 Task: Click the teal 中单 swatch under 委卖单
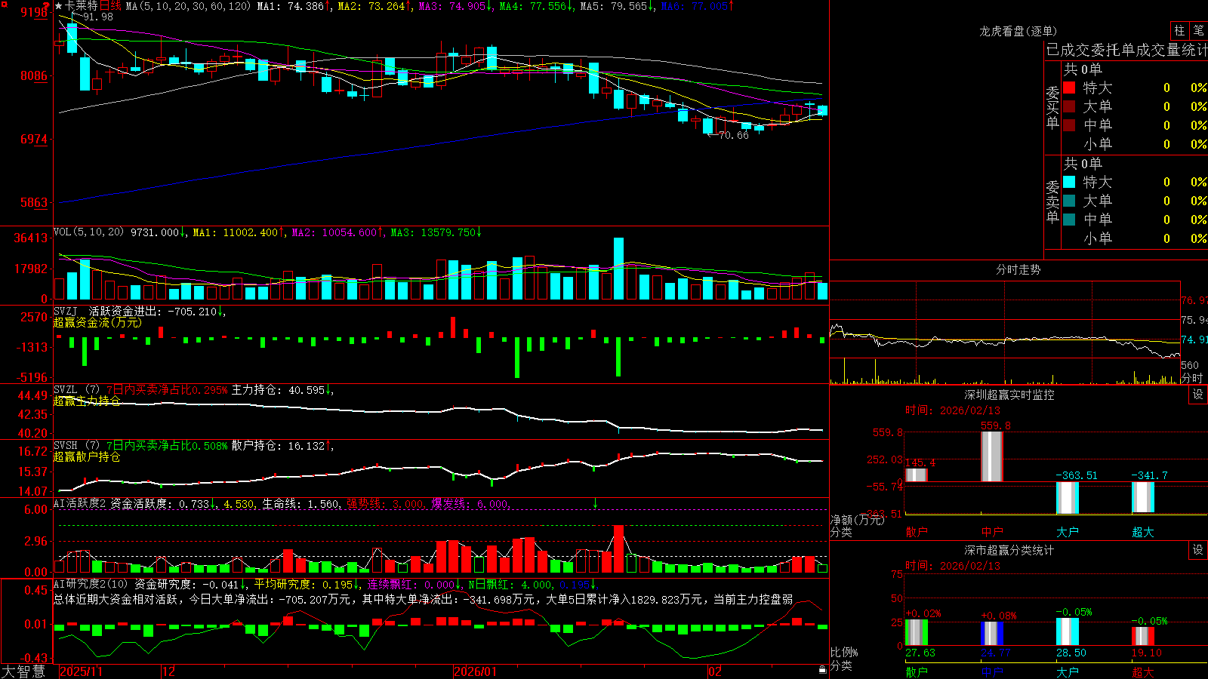(x=1069, y=220)
